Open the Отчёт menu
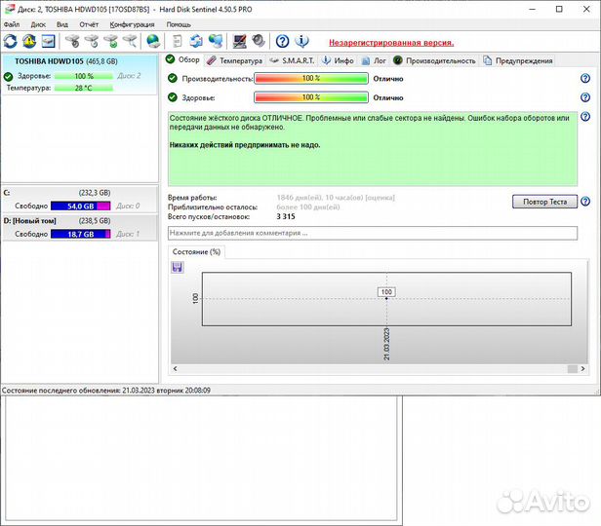The width and height of the screenshot is (601, 526). [x=89, y=23]
